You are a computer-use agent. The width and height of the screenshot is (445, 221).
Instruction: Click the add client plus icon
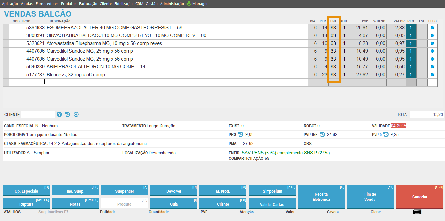76,114
